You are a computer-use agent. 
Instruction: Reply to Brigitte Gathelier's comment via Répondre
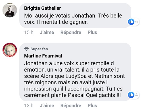click(x=71, y=33)
